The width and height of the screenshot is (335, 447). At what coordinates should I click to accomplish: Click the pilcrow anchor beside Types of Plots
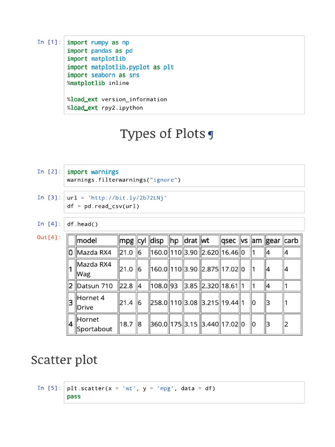click(211, 134)
